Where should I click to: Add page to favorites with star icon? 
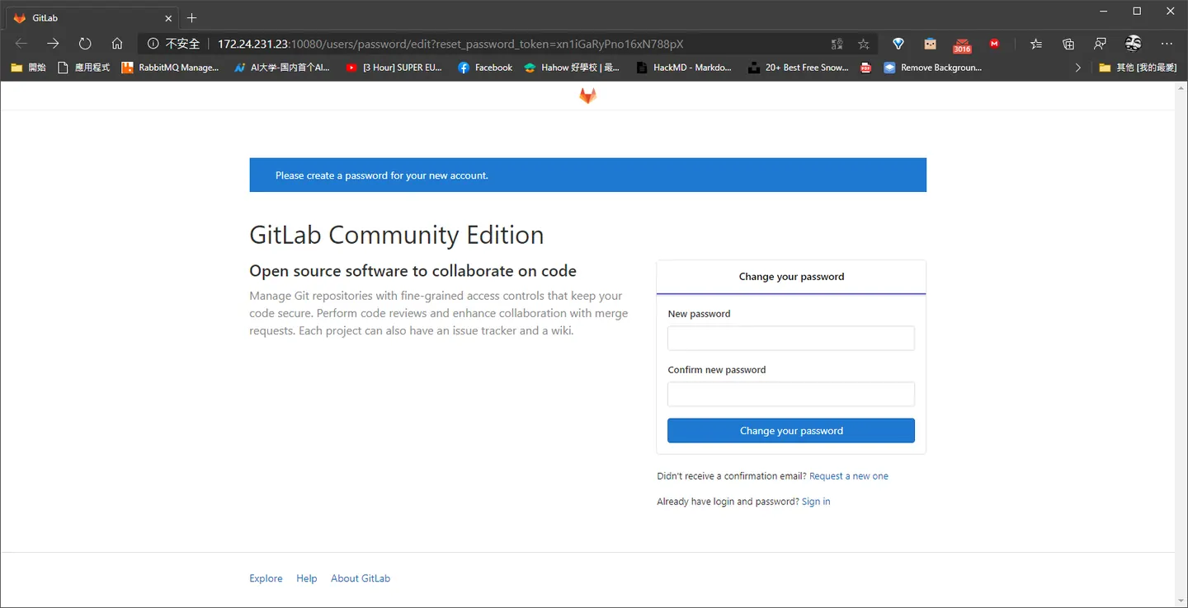coord(864,44)
